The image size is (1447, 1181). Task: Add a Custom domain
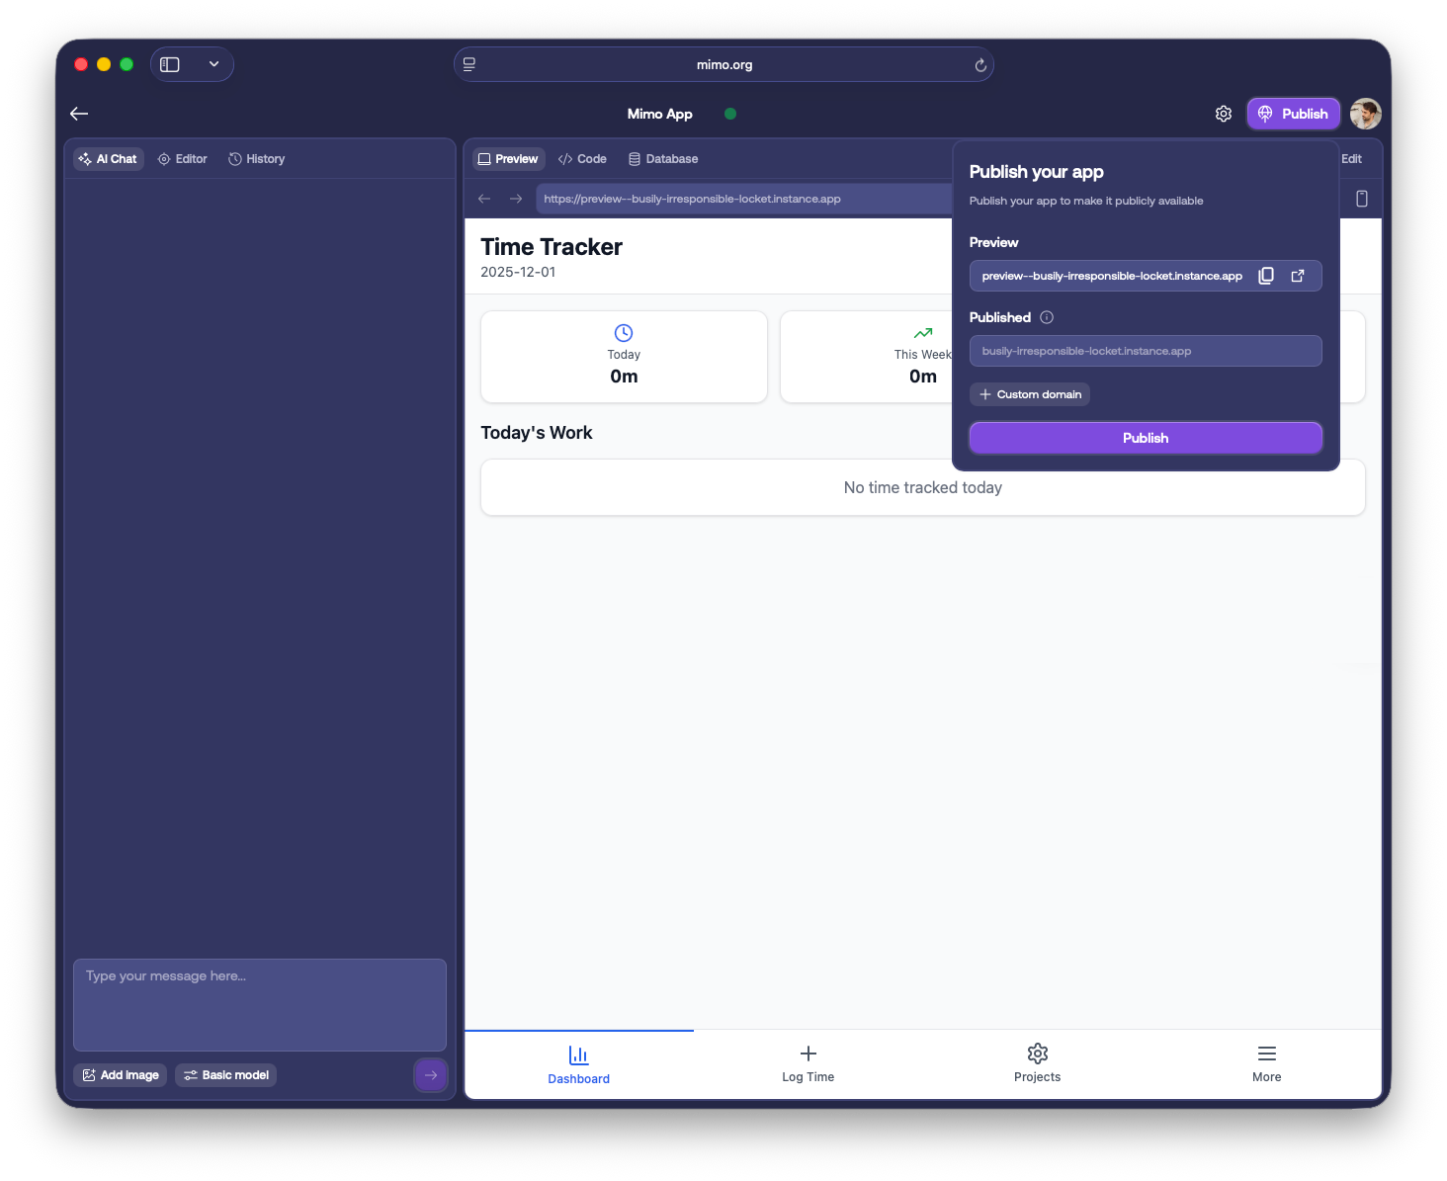tap(1029, 394)
